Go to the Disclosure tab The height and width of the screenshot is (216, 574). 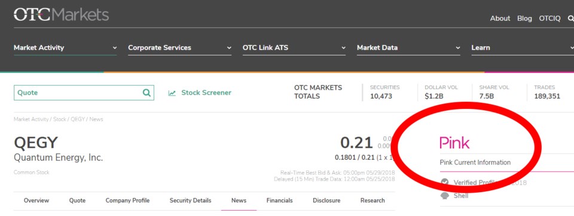[326, 200]
